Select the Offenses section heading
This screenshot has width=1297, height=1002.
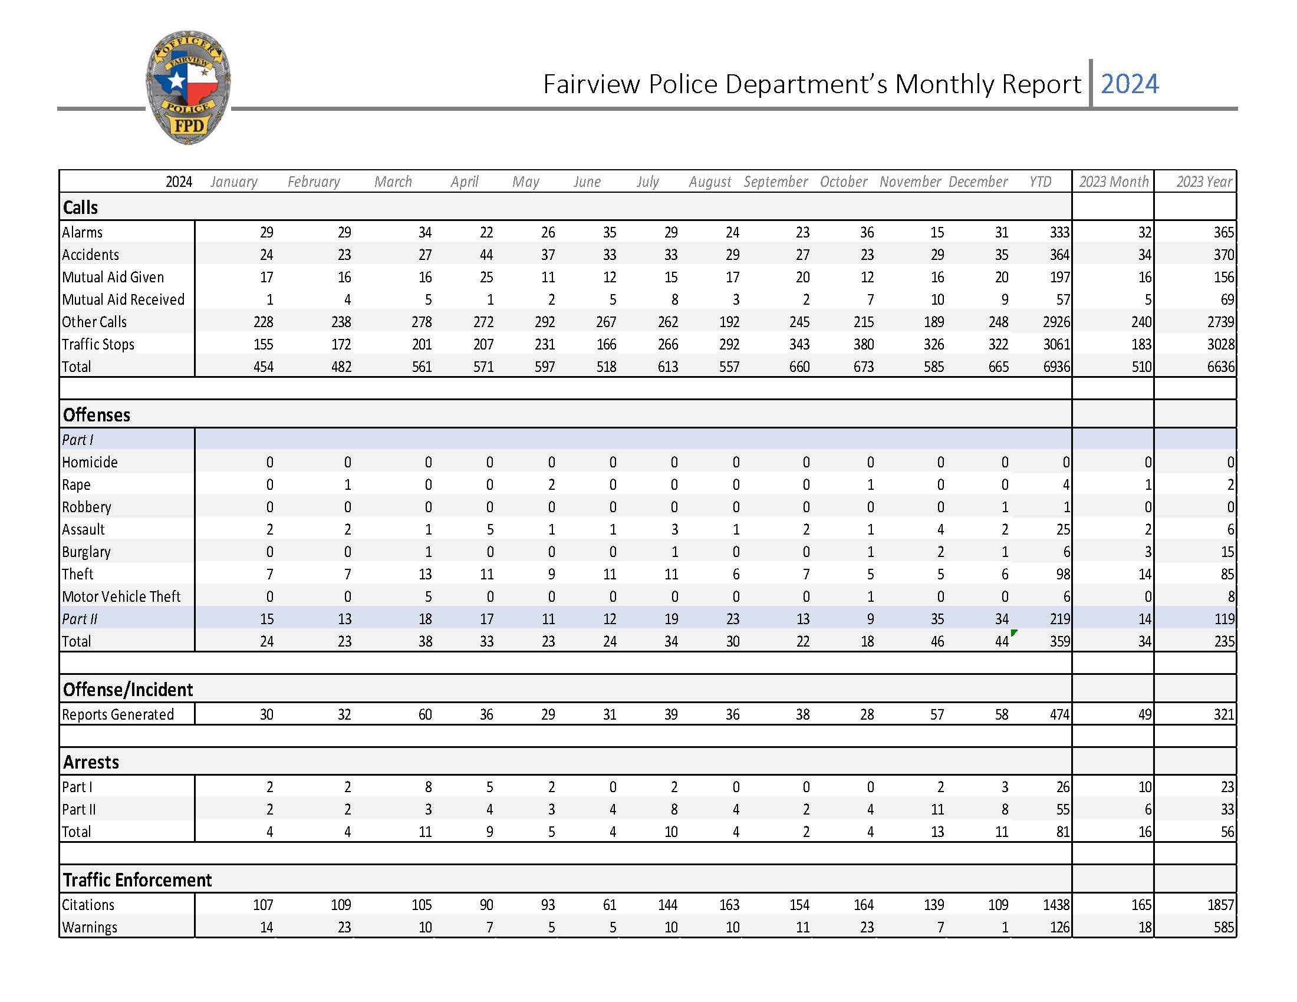click(x=96, y=415)
